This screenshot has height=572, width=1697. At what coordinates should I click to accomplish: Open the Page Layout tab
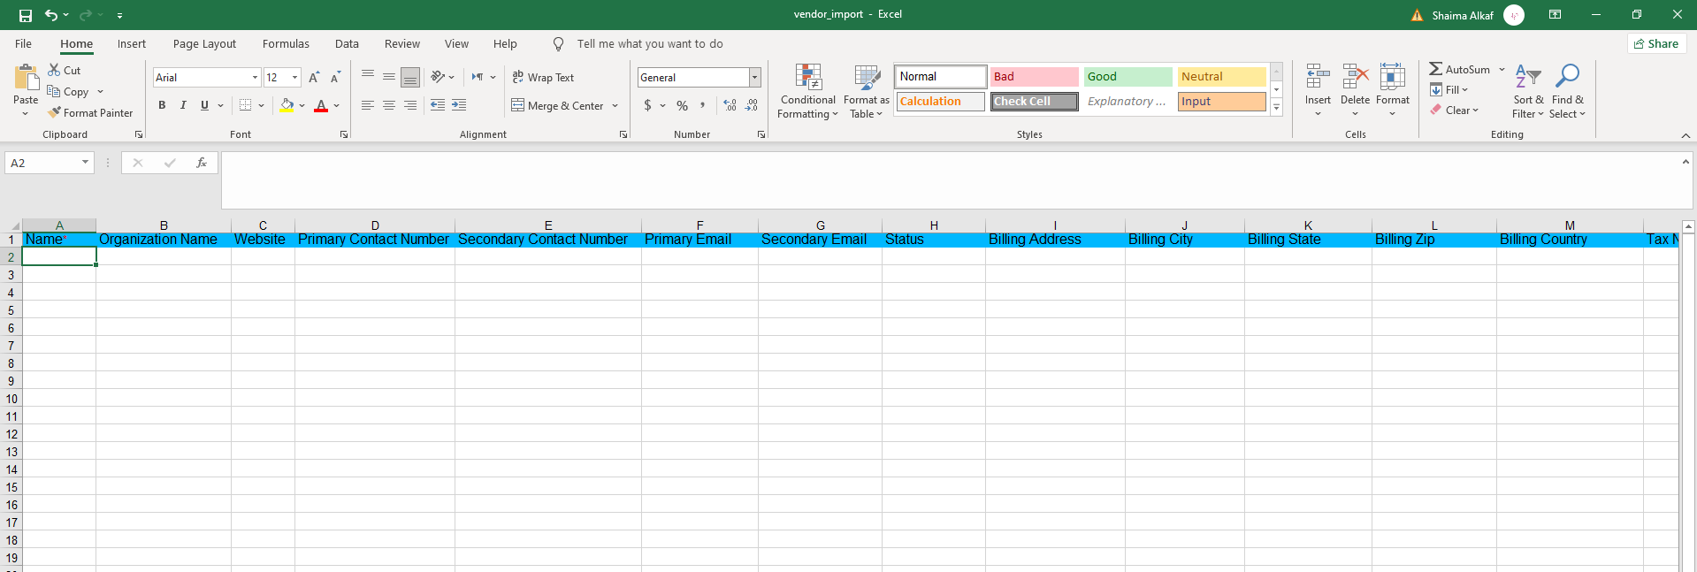204,44
